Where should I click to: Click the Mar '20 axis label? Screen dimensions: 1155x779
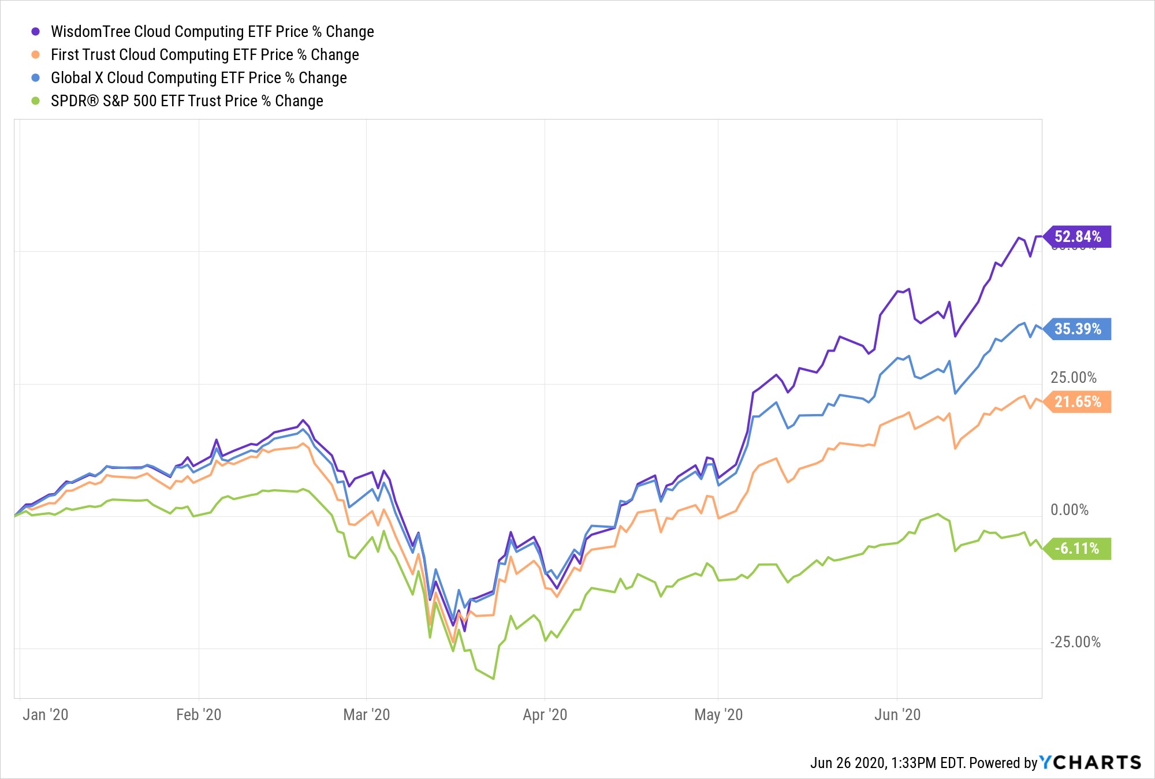[367, 715]
